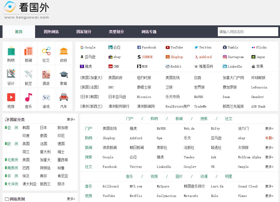Open the Omegle link

point(243,167)
